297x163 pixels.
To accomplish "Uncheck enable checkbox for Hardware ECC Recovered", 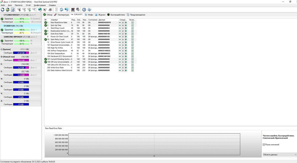I will click(132, 56).
